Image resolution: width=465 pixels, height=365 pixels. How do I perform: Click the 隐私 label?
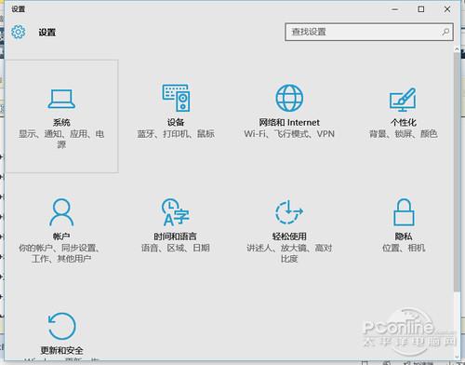(x=404, y=237)
